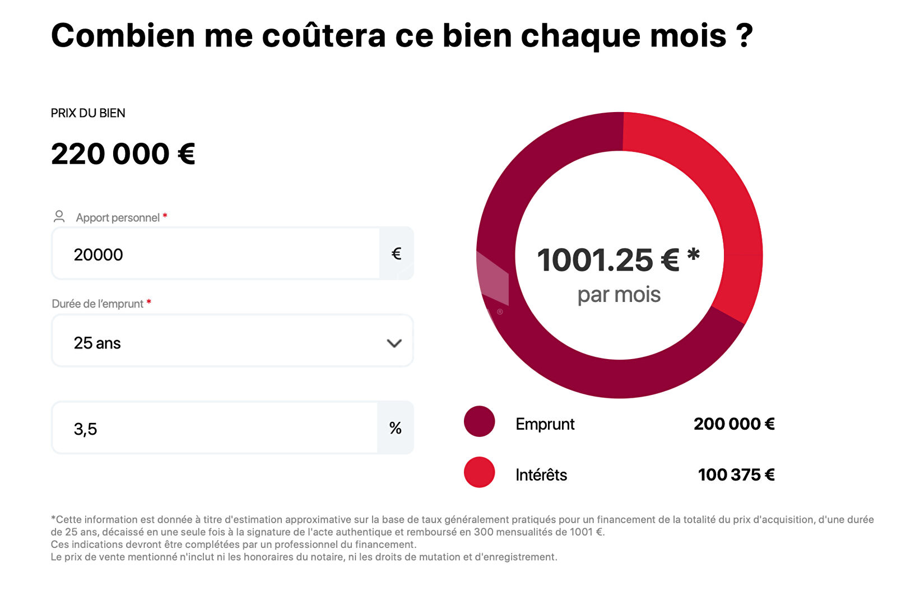906x605 pixels.
Task: Click the Emprunt legend label
Action: tap(545, 424)
